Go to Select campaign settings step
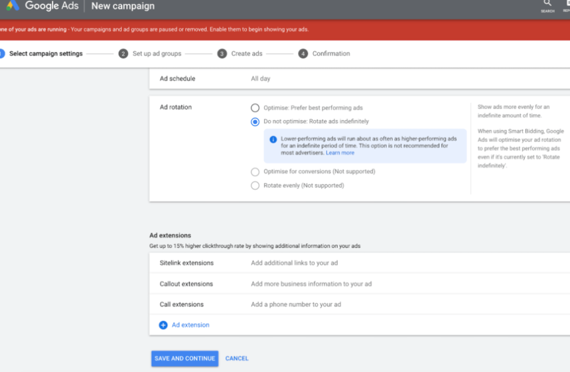This screenshot has width=570, height=372. tap(46, 54)
